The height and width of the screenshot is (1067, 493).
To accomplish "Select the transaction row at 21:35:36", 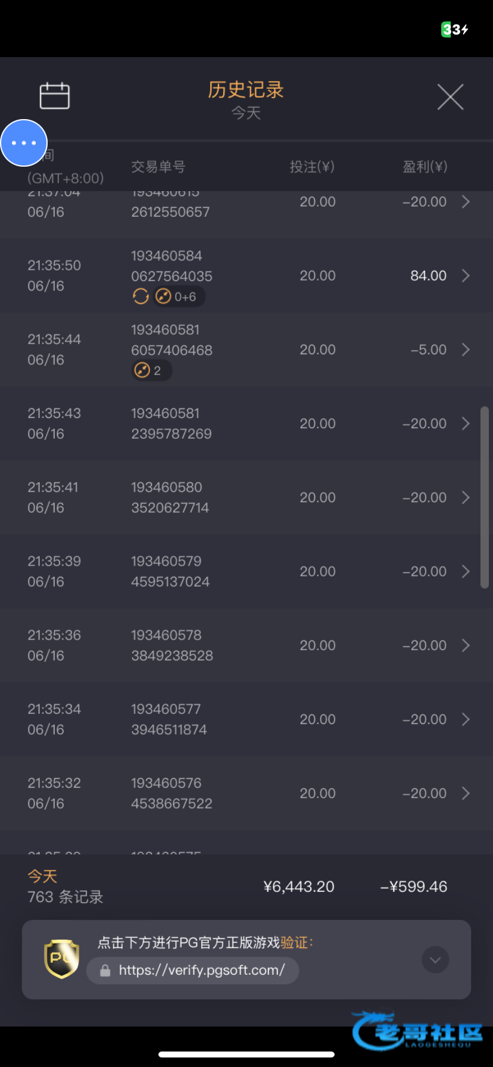I will (x=238, y=645).
